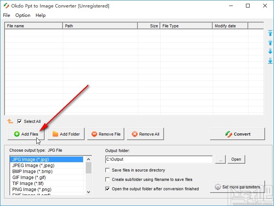This screenshot has width=274, height=206.
Task: Open the File menu
Action: coord(6,15)
